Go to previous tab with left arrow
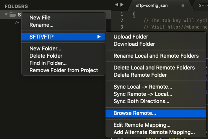Screen dimensions: 208x139 (x=117, y=5)
